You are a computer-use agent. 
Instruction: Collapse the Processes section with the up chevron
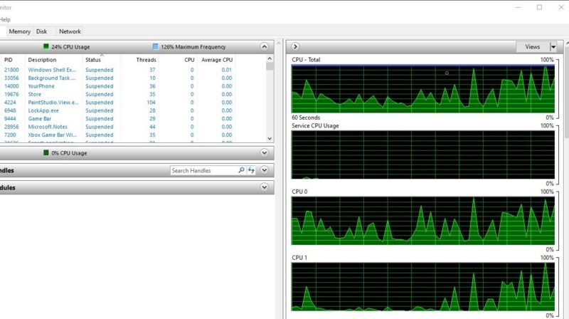point(264,47)
